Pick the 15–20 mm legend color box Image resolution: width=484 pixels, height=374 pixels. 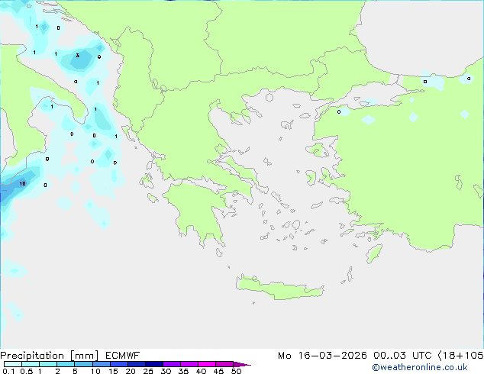click(118, 364)
